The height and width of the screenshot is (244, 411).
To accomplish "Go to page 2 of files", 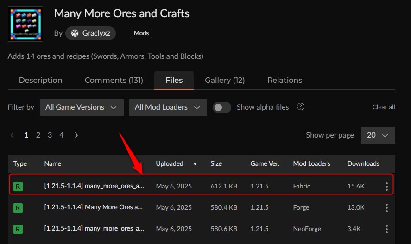I will point(38,135).
